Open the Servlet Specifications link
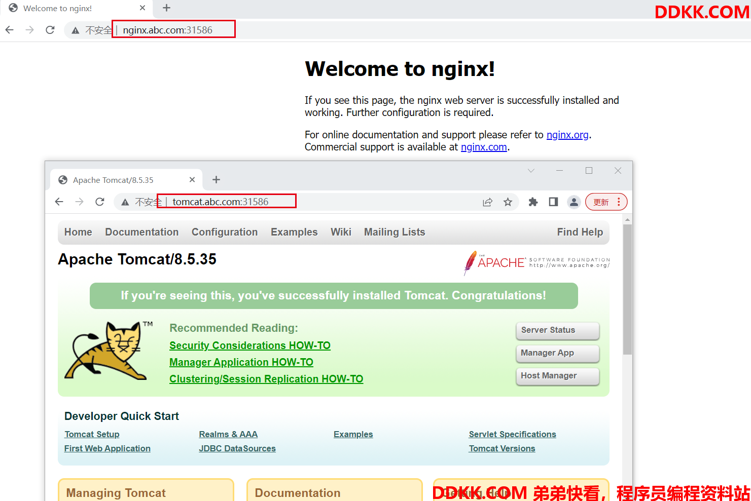751x501 pixels. pyautogui.click(x=512, y=434)
